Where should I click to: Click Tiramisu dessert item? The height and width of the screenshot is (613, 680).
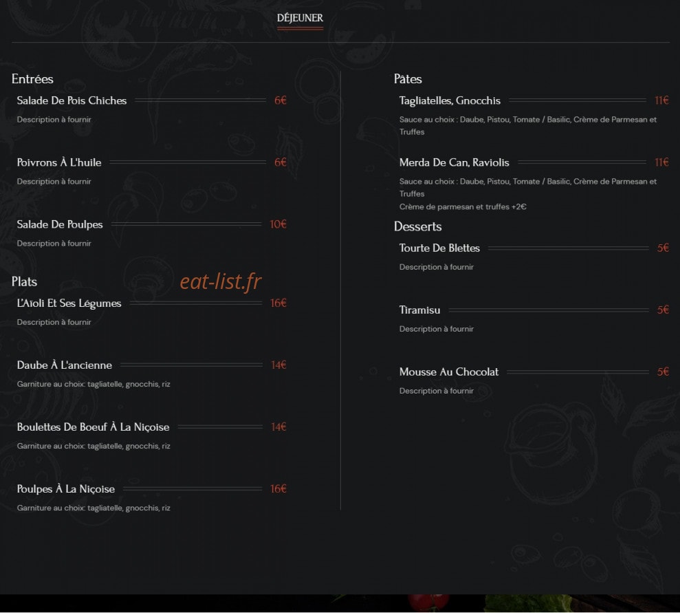420,310
